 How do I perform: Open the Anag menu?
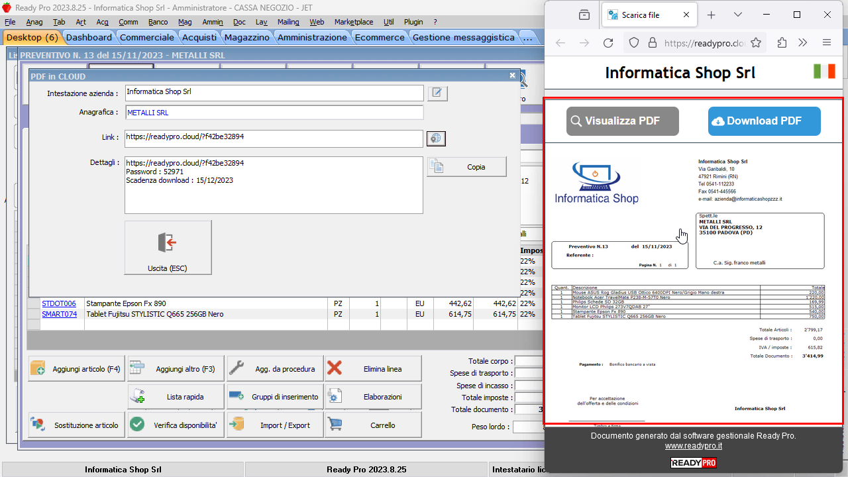coord(34,22)
